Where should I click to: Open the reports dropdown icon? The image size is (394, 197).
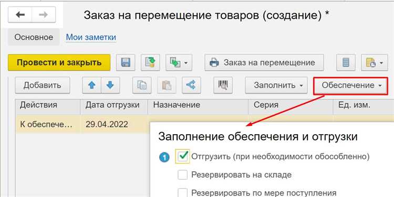click(374, 62)
